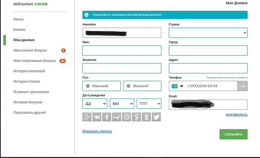Click the Twitter bird icon

tap(156, 117)
